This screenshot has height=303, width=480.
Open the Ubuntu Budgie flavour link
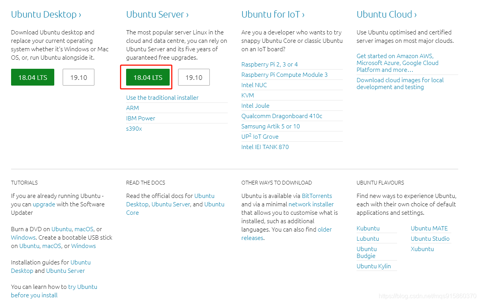[x=366, y=253]
